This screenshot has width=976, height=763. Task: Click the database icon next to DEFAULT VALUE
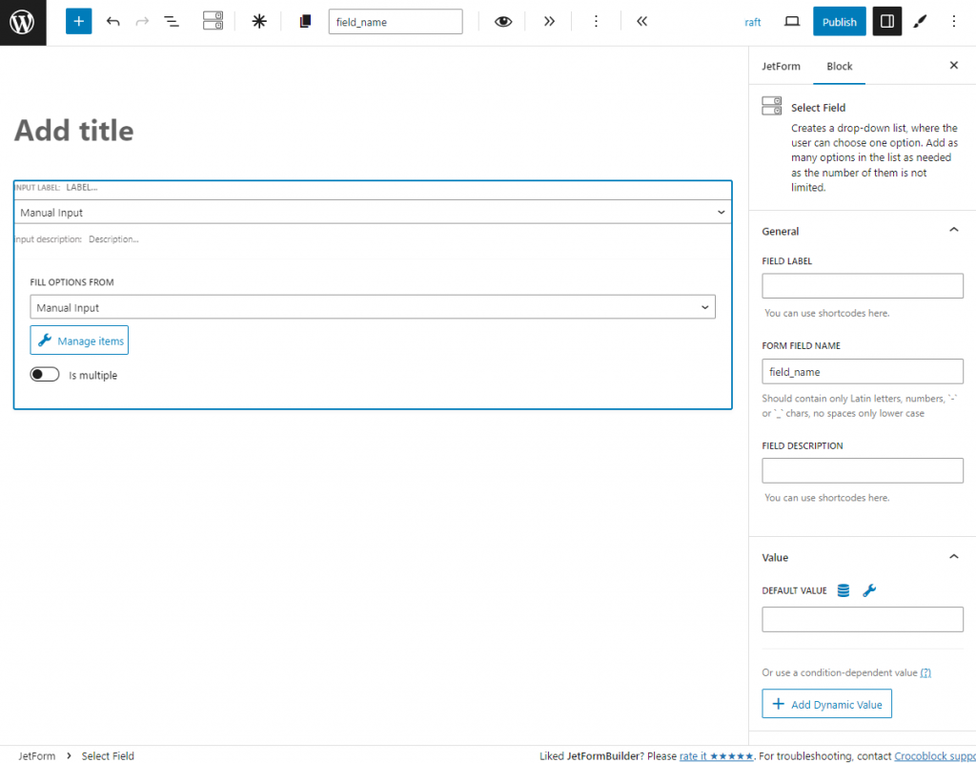843,589
